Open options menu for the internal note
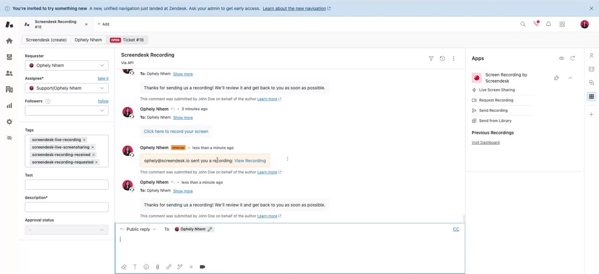The image size is (599, 274). (x=287, y=159)
